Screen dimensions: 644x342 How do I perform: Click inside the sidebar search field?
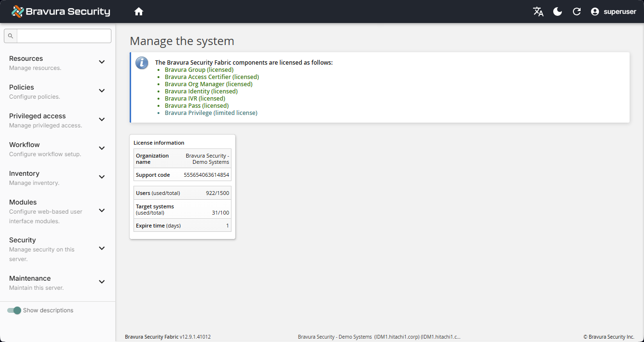(x=63, y=35)
